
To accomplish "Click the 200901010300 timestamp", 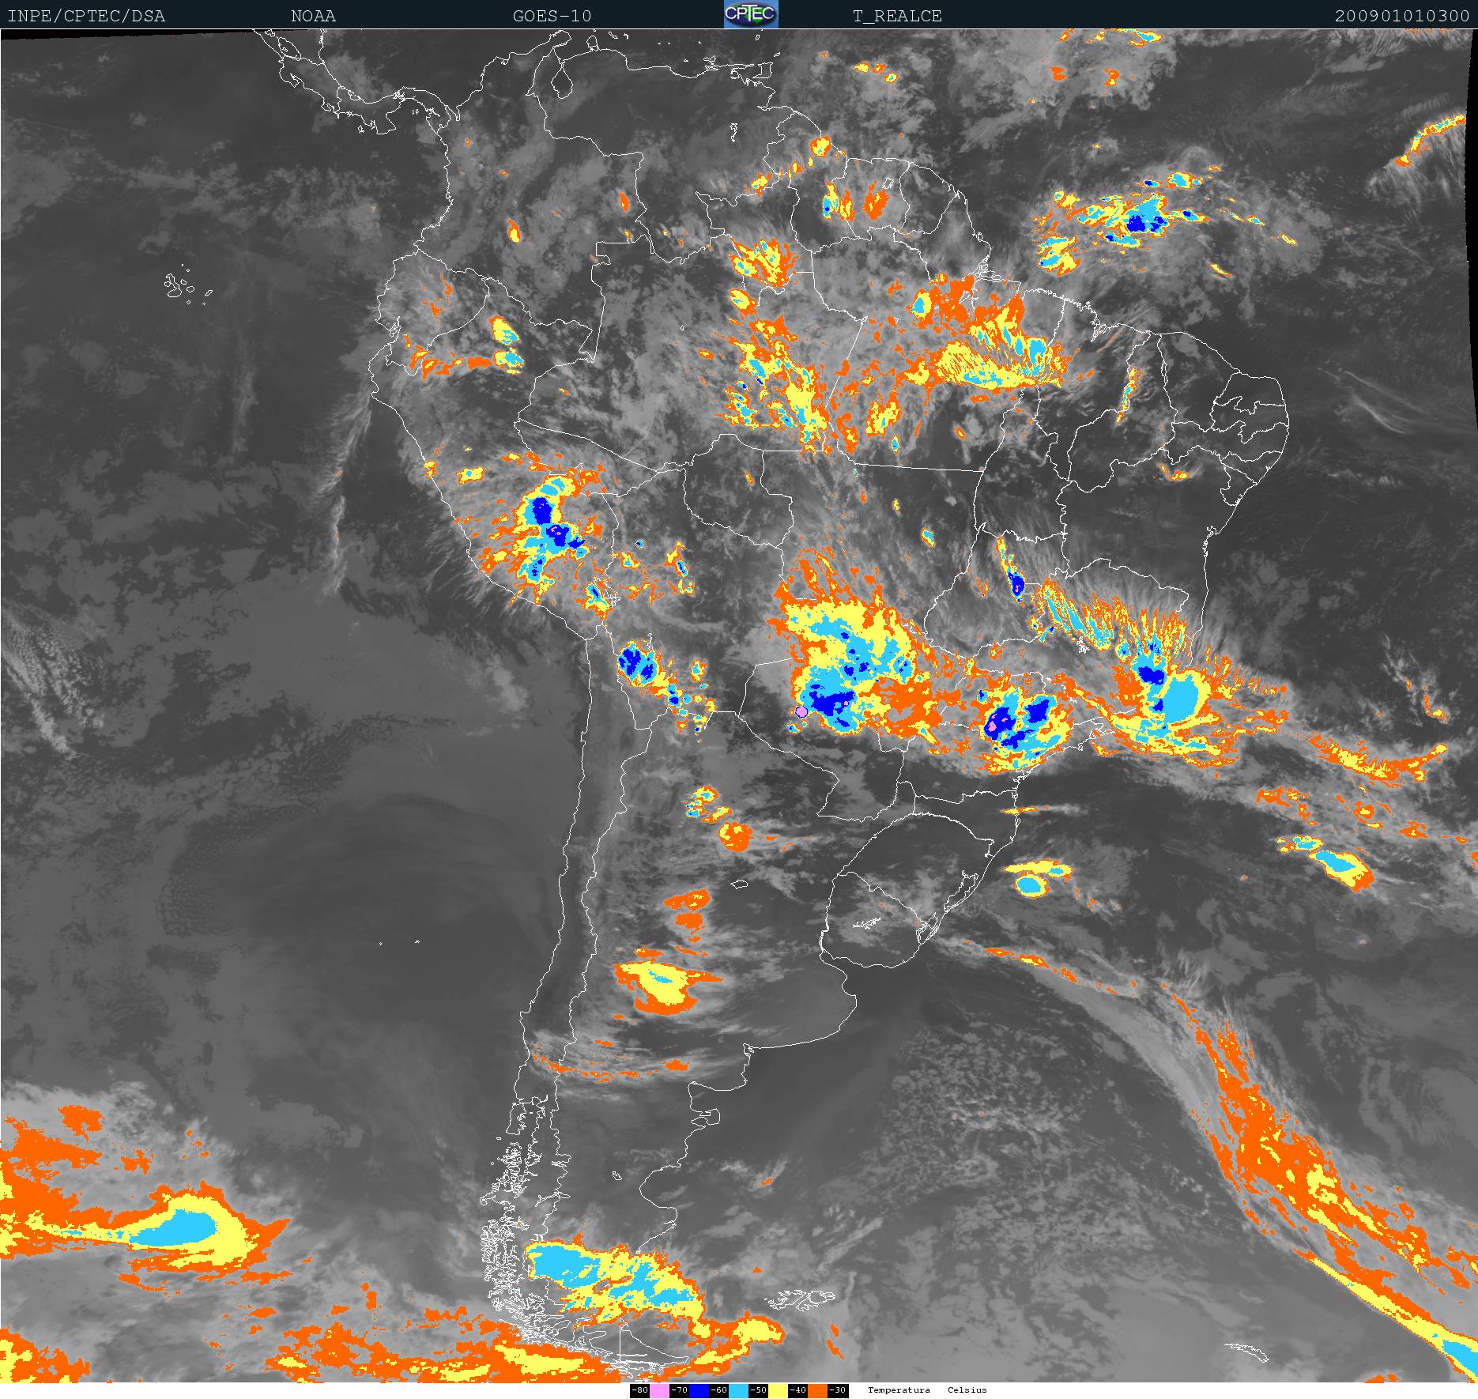I will 1404,16.
